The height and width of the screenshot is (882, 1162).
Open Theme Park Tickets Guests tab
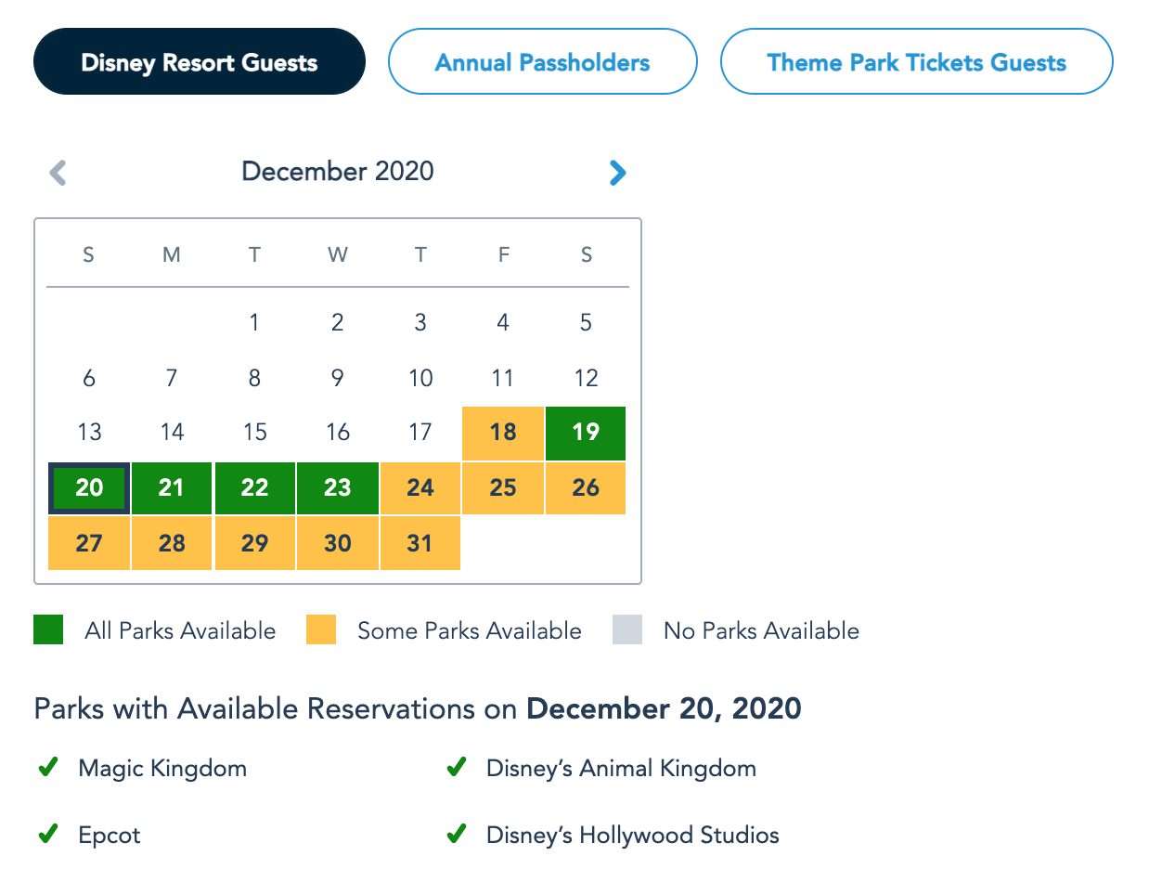point(916,62)
